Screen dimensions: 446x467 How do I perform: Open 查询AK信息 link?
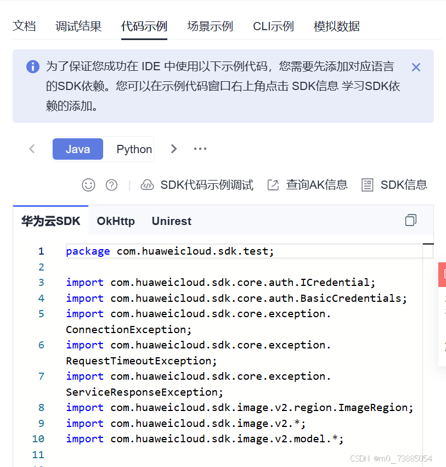point(317,185)
